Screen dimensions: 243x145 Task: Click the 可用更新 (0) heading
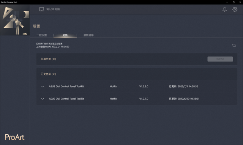click(x=48, y=59)
